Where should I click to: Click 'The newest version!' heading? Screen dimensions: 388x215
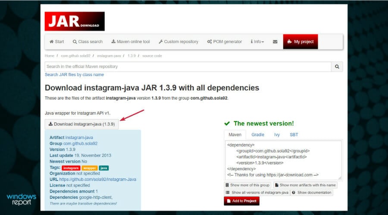(264, 123)
